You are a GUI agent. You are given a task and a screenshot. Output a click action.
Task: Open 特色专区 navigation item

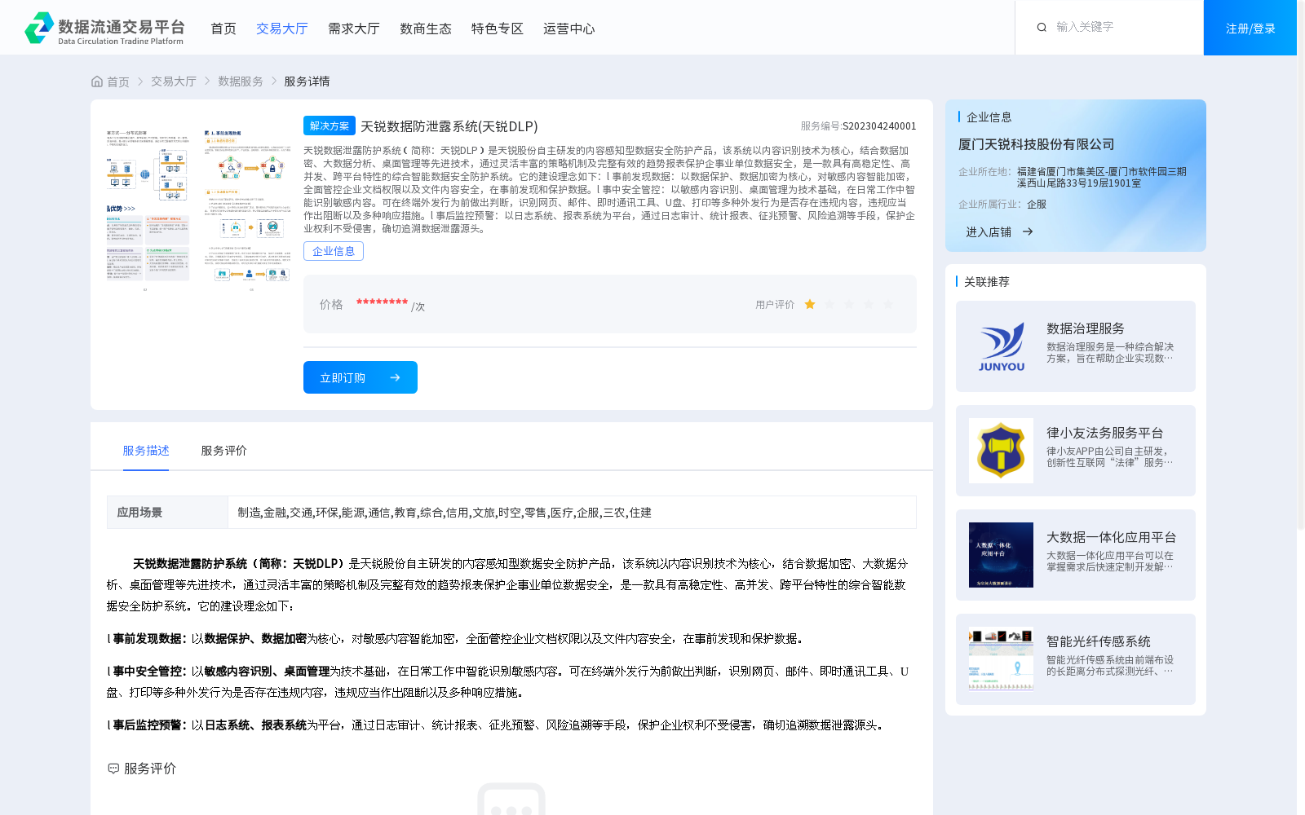[498, 29]
